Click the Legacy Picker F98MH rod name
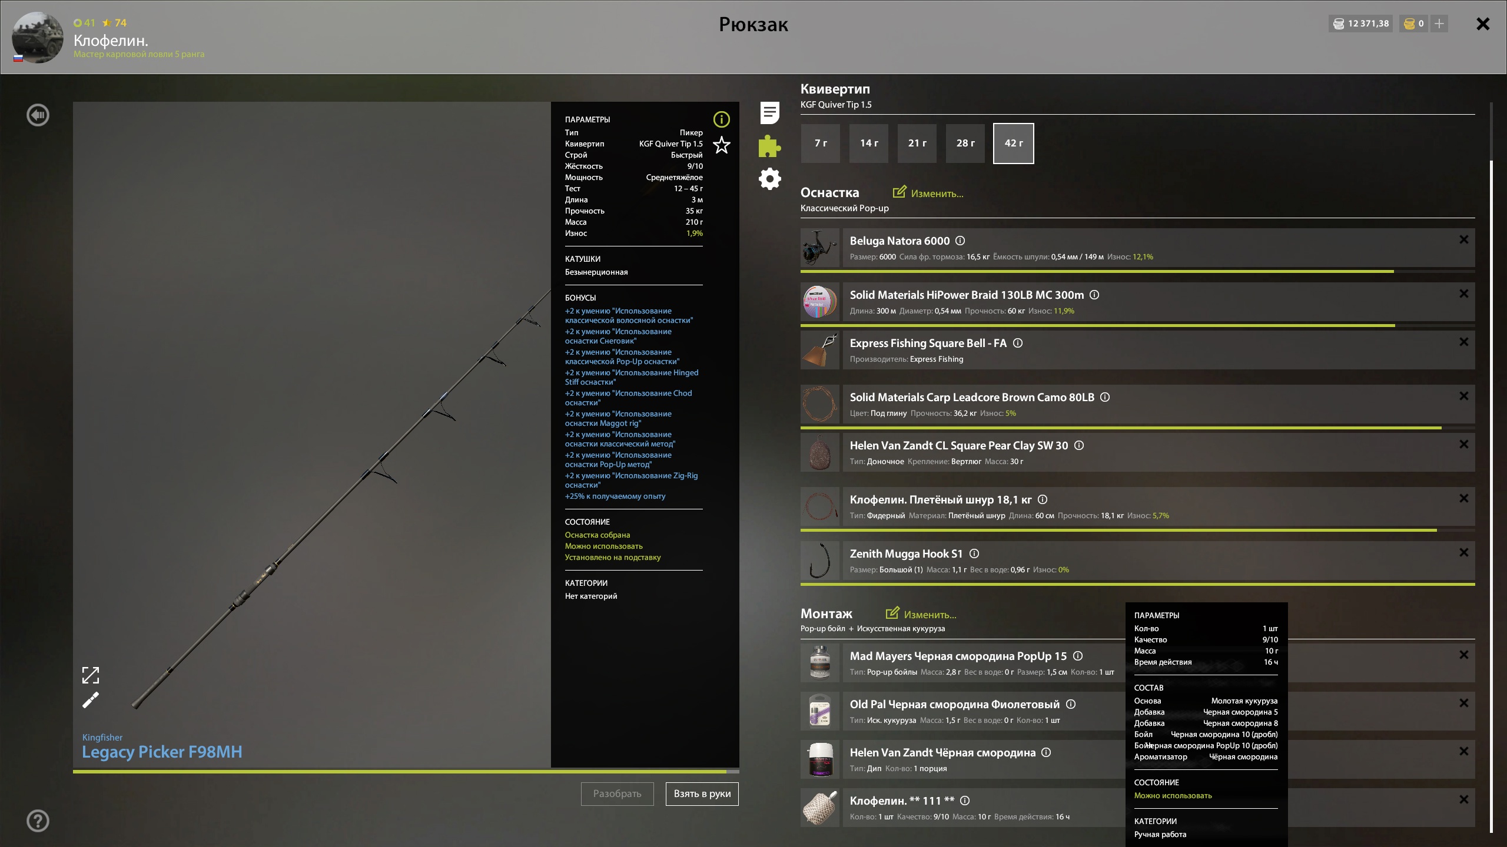Viewport: 1507px width, 847px height. coord(162,752)
